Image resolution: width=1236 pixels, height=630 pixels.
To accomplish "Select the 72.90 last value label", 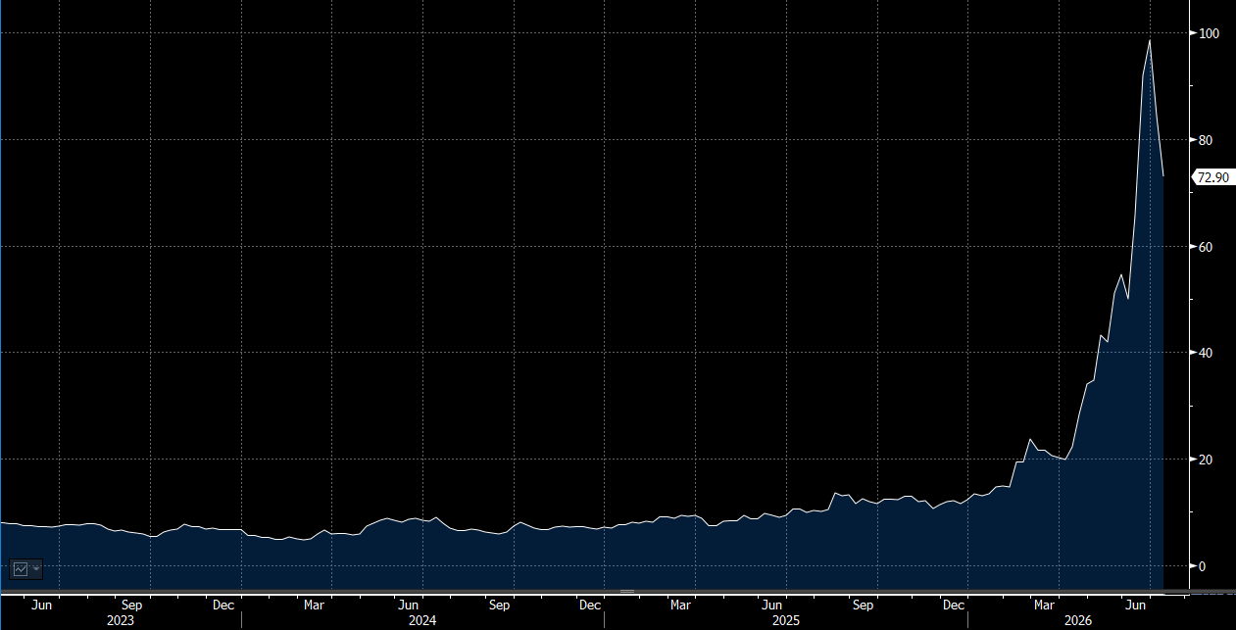I will (x=1214, y=177).
